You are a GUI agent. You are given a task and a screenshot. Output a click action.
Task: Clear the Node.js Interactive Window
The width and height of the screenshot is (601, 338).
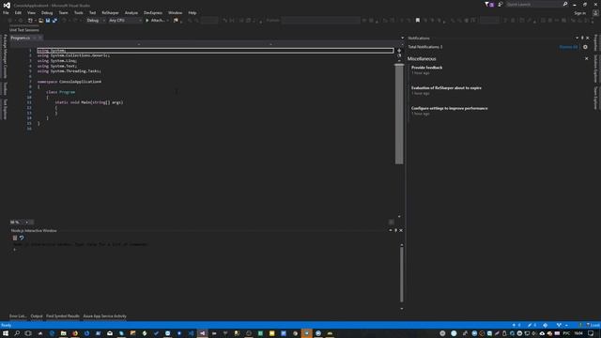(15, 238)
